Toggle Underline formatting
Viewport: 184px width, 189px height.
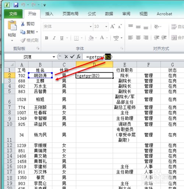pyautogui.click(x=62, y=38)
